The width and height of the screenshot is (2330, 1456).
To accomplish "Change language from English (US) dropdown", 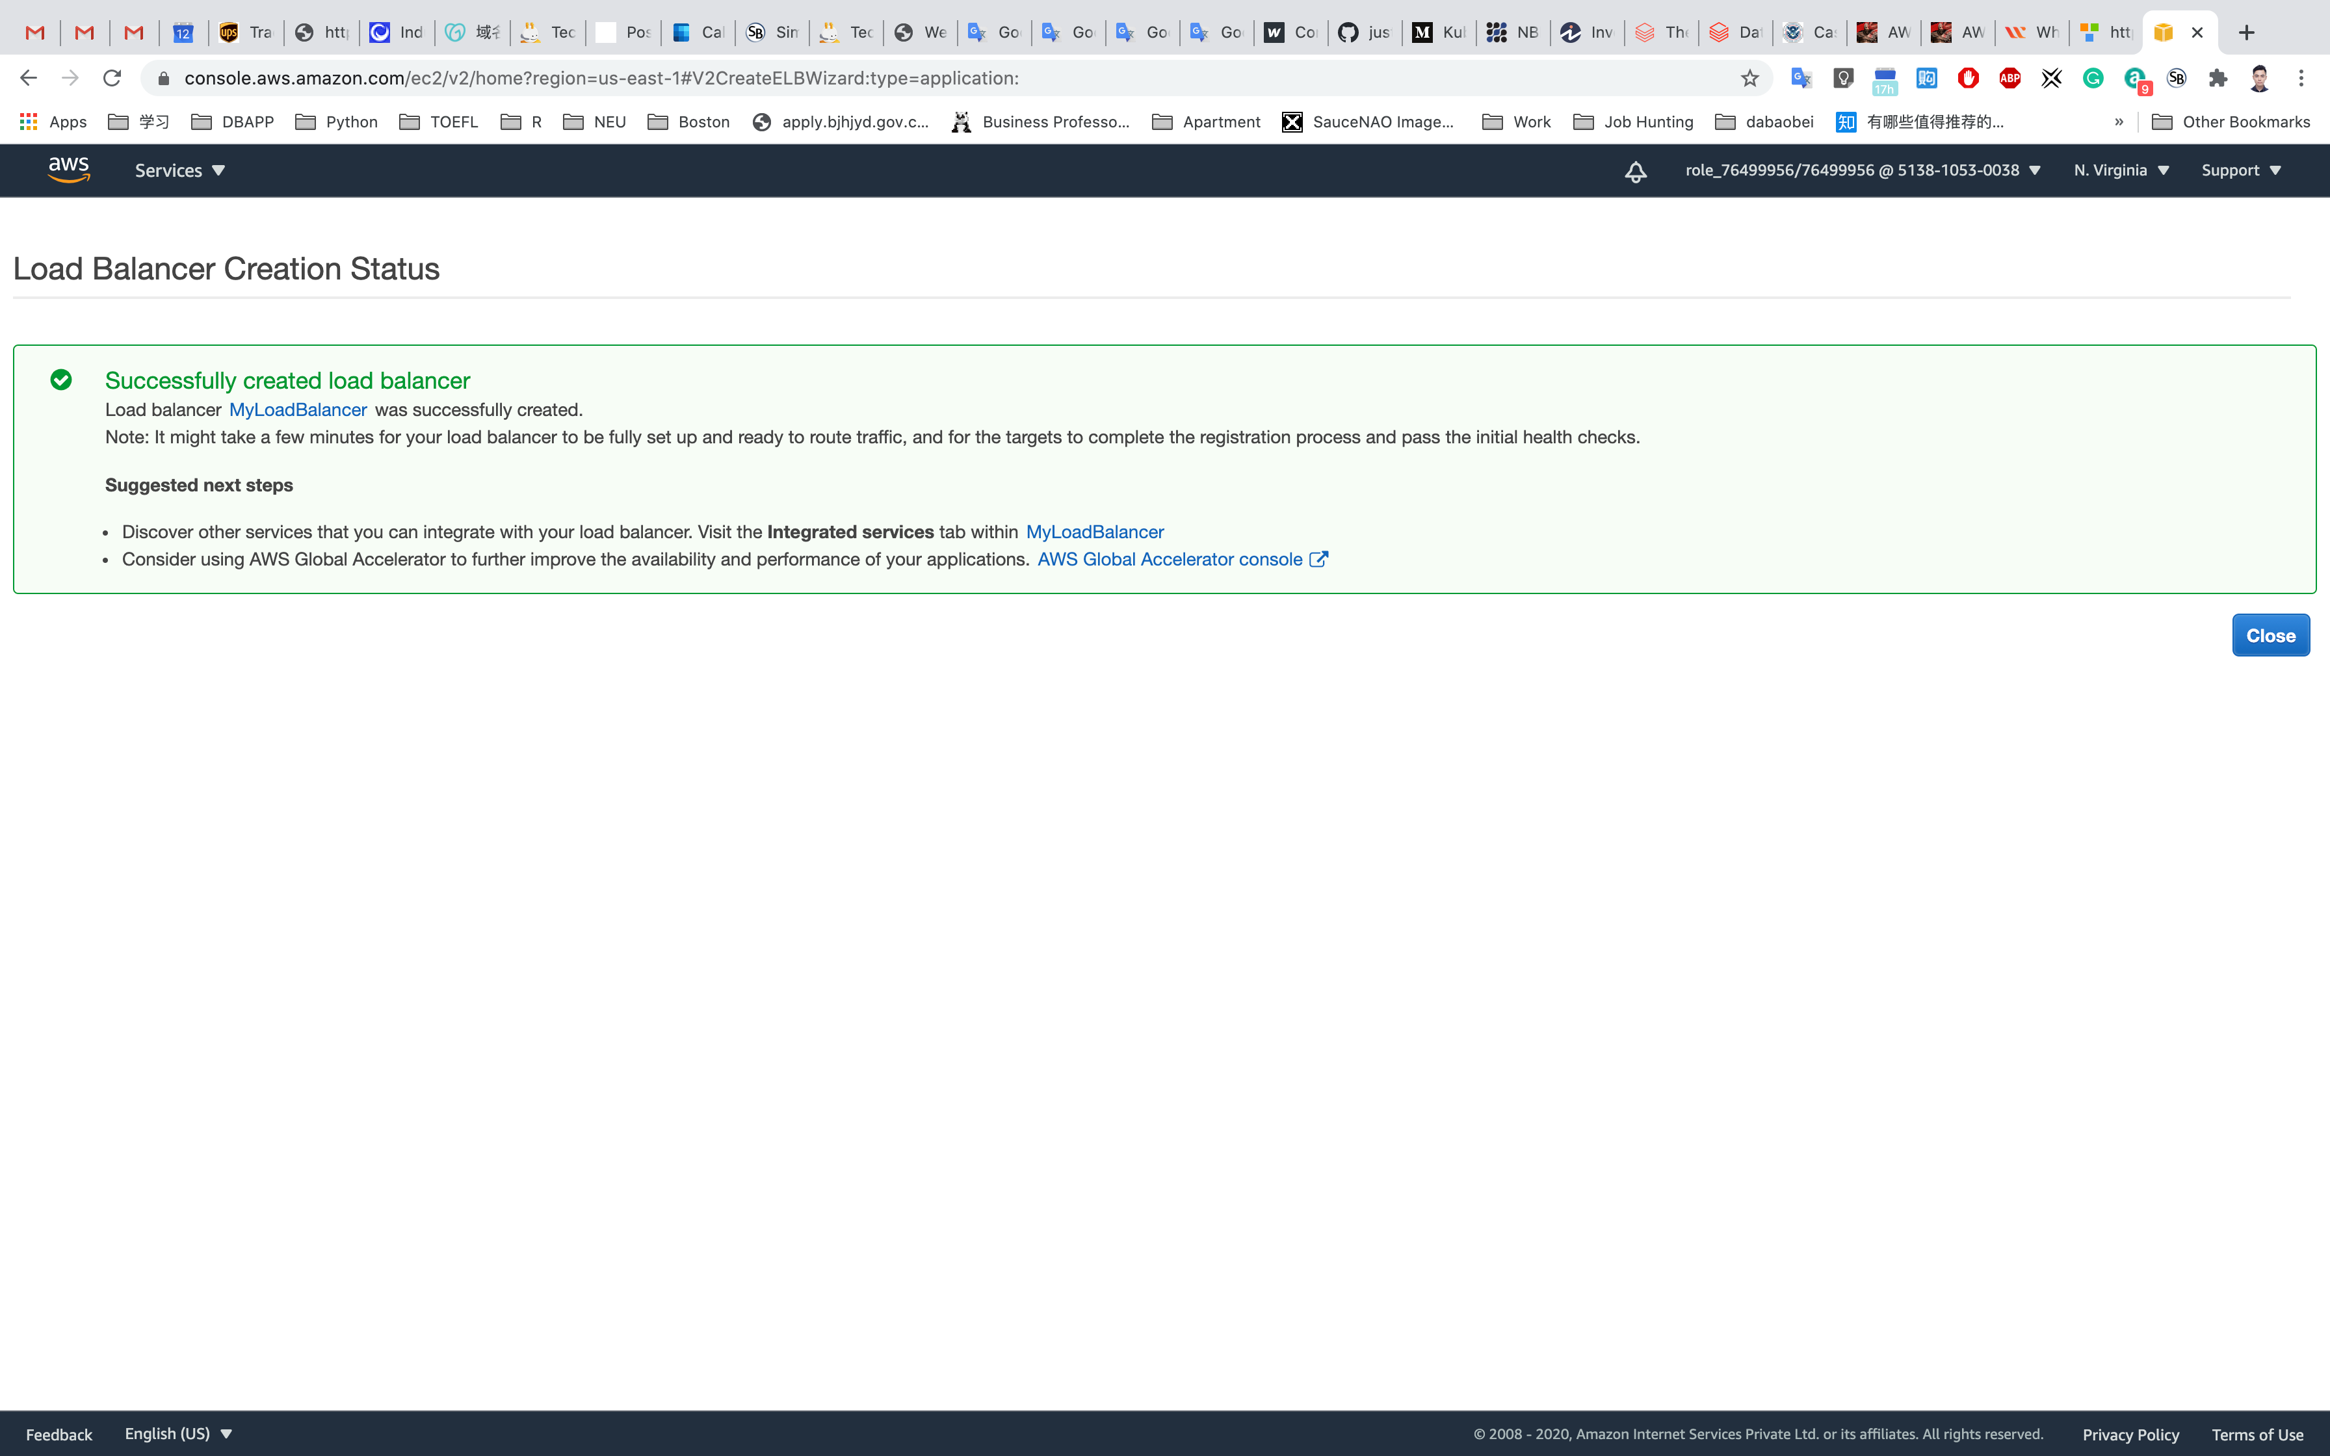I will pyautogui.click(x=178, y=1433).
